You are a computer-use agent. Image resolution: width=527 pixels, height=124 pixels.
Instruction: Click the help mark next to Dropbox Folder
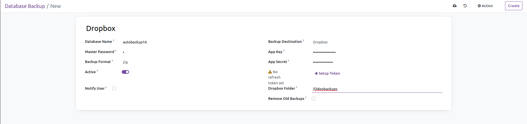tap(297, 87)
